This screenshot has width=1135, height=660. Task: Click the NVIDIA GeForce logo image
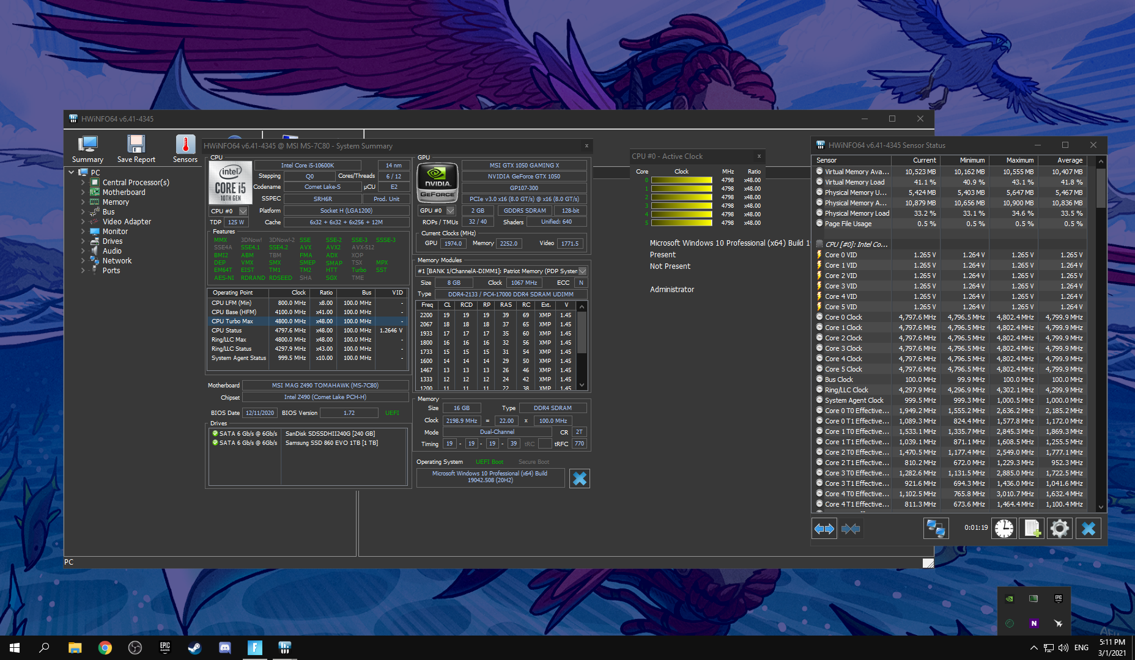coord(437,183)
